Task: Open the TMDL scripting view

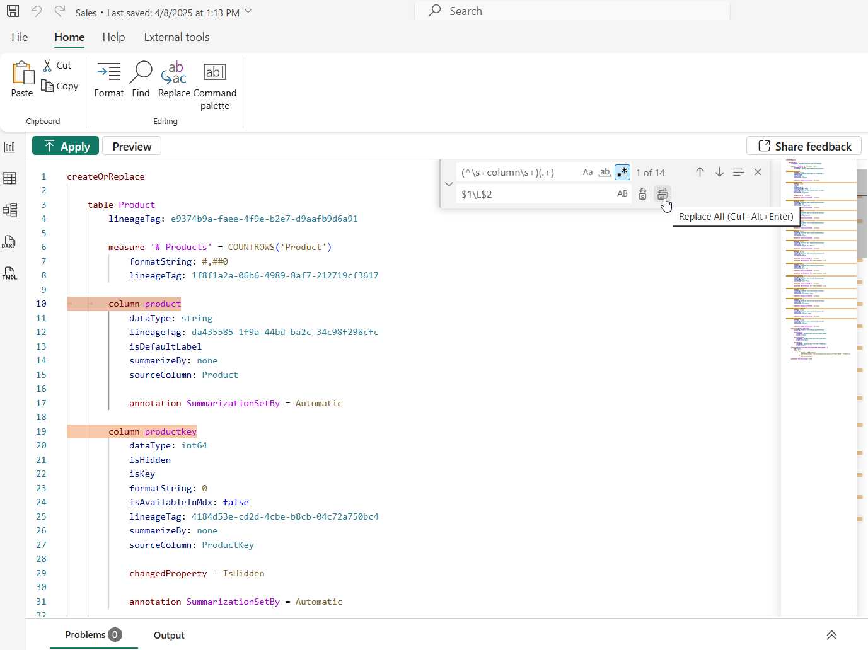Action: pos(9,273)
